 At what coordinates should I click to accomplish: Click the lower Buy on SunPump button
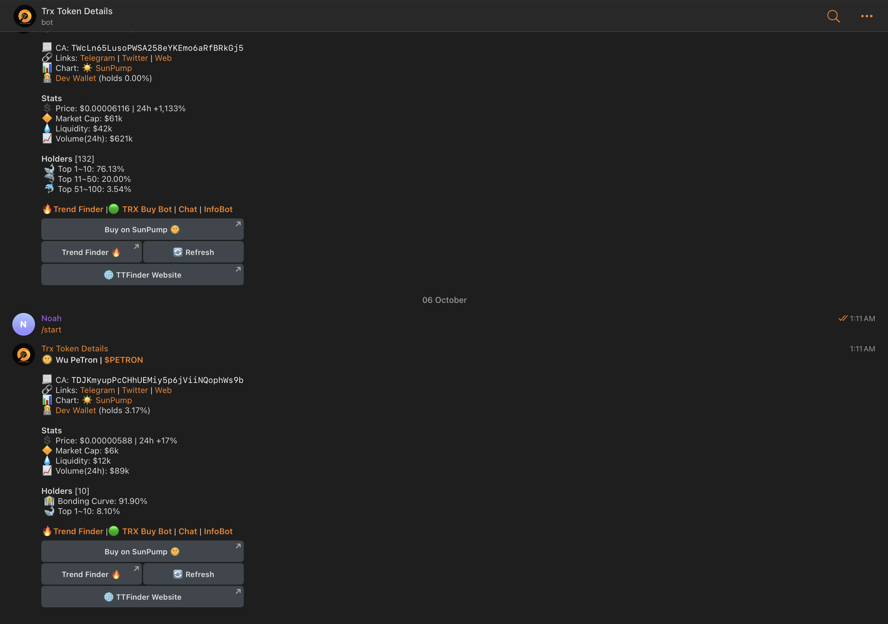click(142, 552)
